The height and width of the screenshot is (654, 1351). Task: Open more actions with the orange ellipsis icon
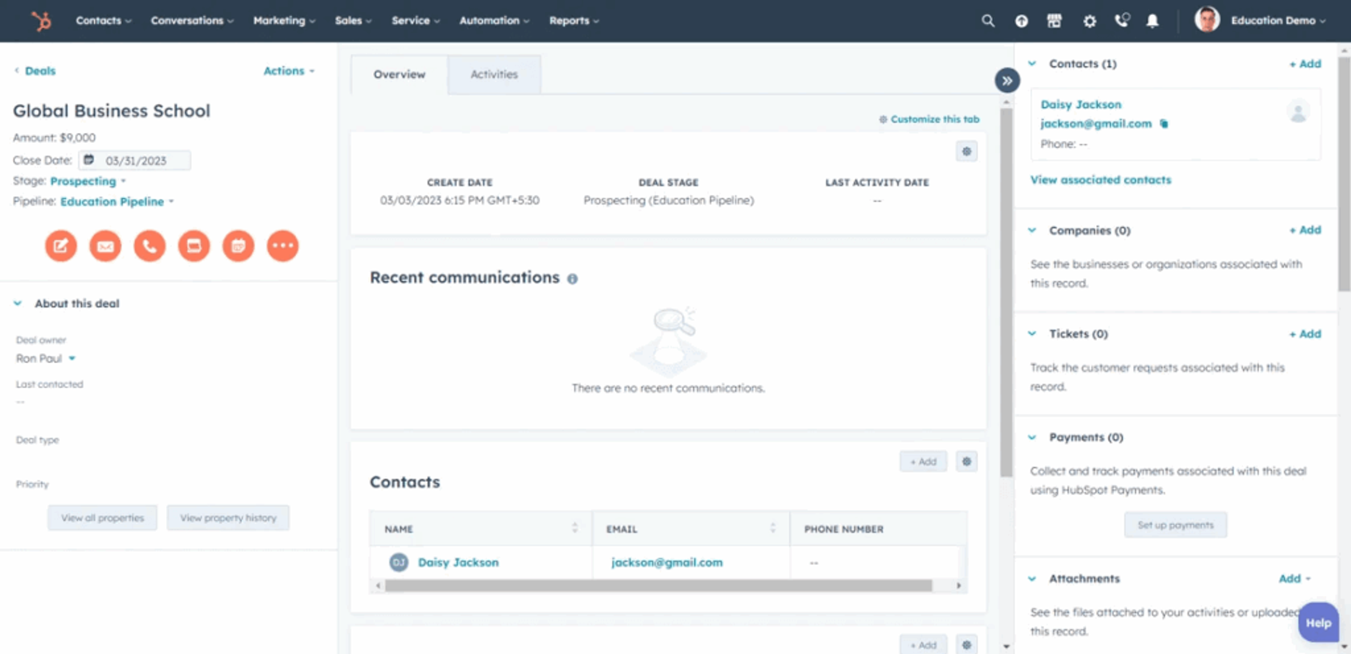click(283, 246)
